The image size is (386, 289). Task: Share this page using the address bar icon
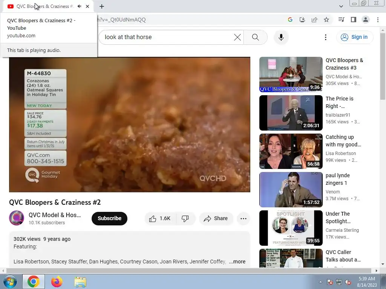(314, 20)
